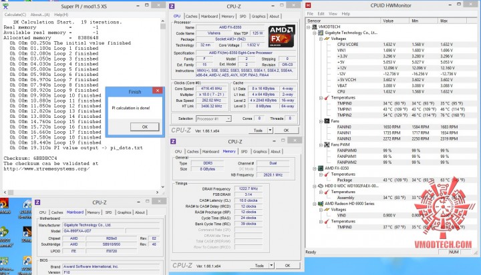Image resolution: width=481 pixels, height=275 pixels.
Task: Open the HWMonitor File menu
Action: pyautogui.click(x=310, y=14)
